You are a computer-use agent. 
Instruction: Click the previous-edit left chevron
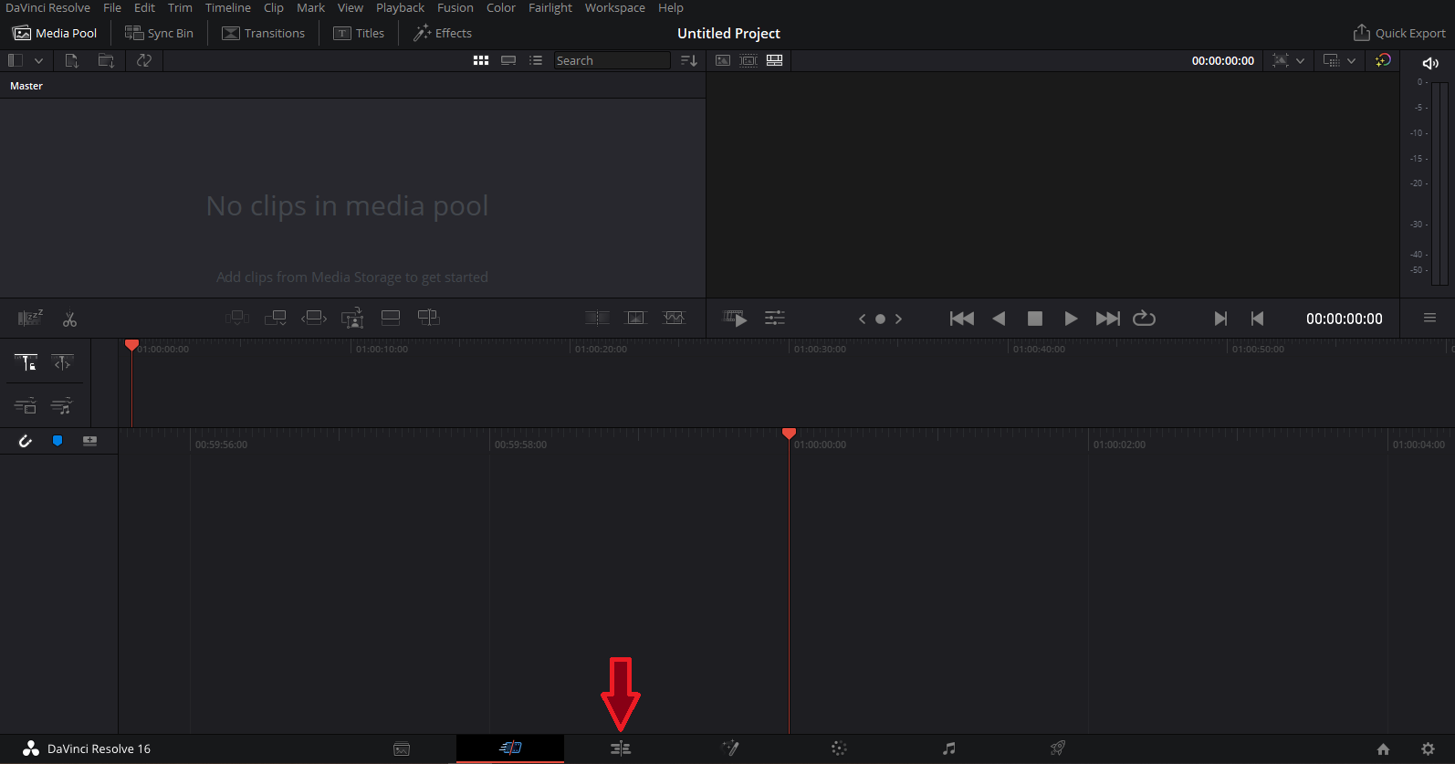tap(862, 319)
